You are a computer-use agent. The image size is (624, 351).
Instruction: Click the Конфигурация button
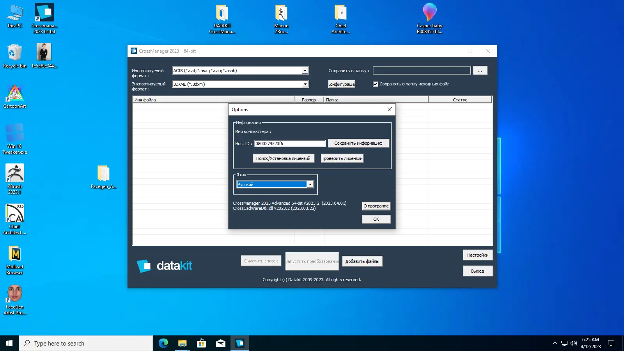click(342, 84)
